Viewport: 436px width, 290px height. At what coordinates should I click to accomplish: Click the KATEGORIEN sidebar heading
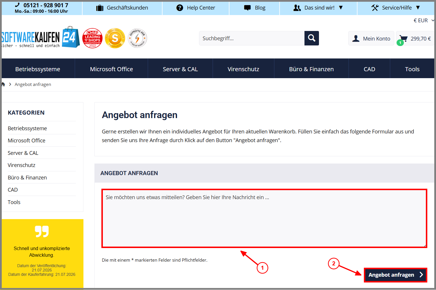click(26, 113)
